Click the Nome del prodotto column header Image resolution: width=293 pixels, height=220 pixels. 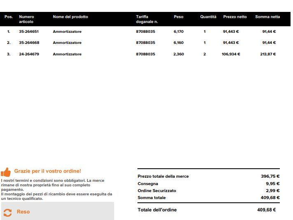[70, 17]
